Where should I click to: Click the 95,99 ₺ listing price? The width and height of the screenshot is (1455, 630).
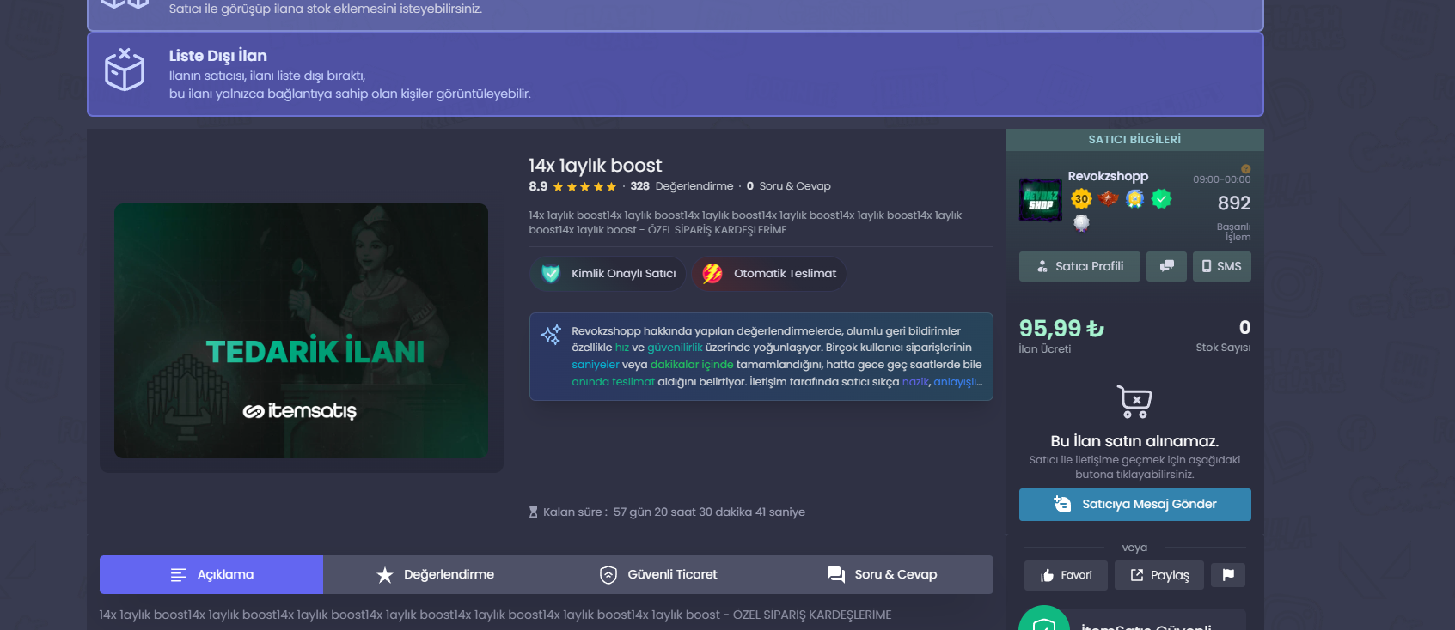tap(1061, 329)
